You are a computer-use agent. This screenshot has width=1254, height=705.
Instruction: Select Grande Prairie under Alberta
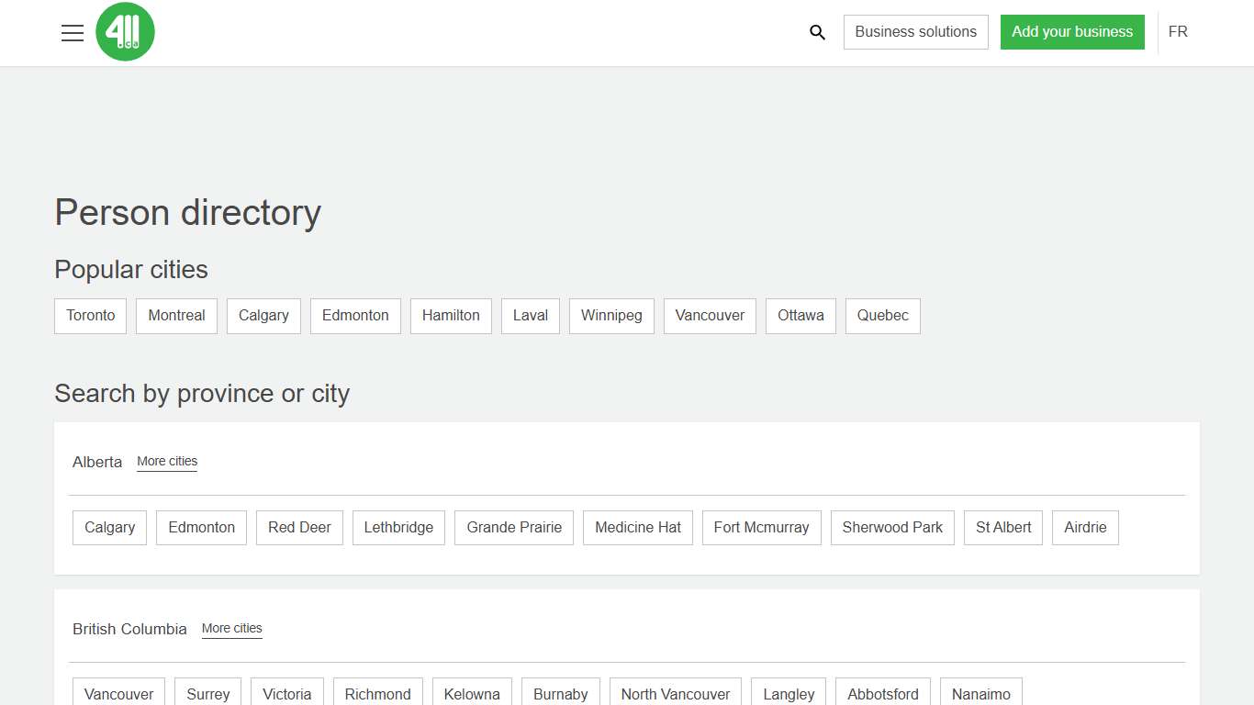(x=514, y=528)
